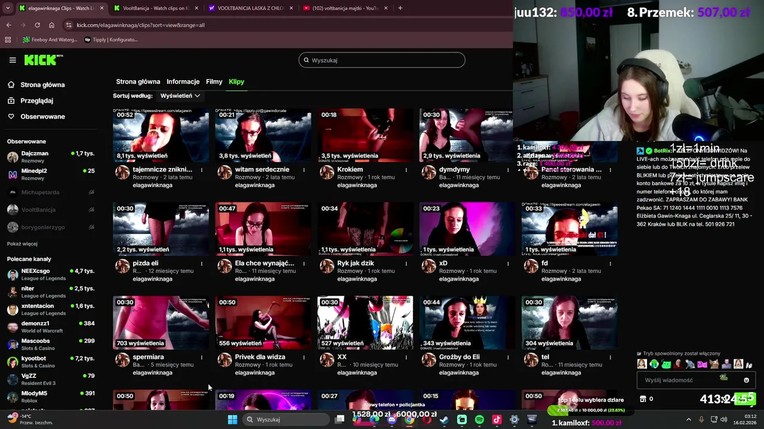Open the 'Wyświetleń' sort dropdown

pos(180,96)
